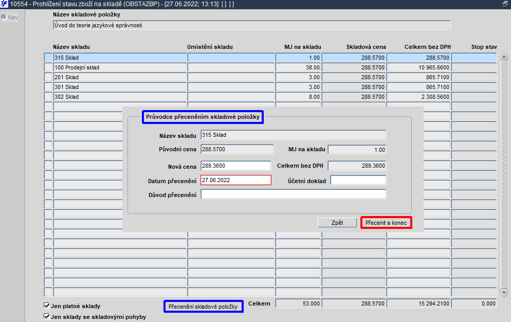Click the 'Účetní doklad' input field
The width and height of the screenshot is (511, 322).
(358, 180)
